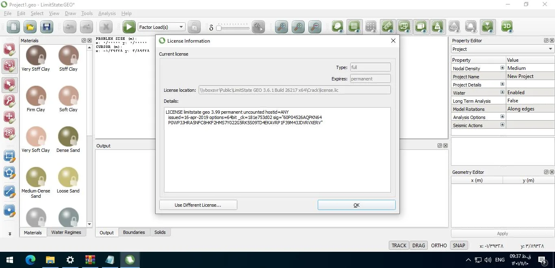Select the Rotate tool in left sidebar
The width and height of the screenshot is (555, 268).
coord(9,133)
